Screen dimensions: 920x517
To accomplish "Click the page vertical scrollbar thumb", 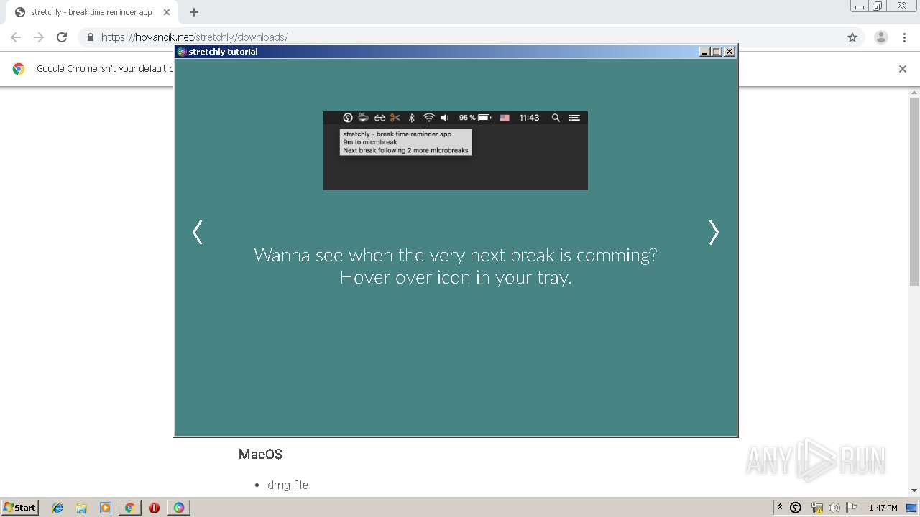I will click(914, 190).
